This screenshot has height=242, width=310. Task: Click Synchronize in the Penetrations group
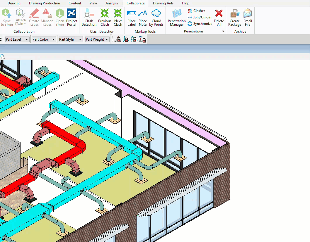point(200,24)
